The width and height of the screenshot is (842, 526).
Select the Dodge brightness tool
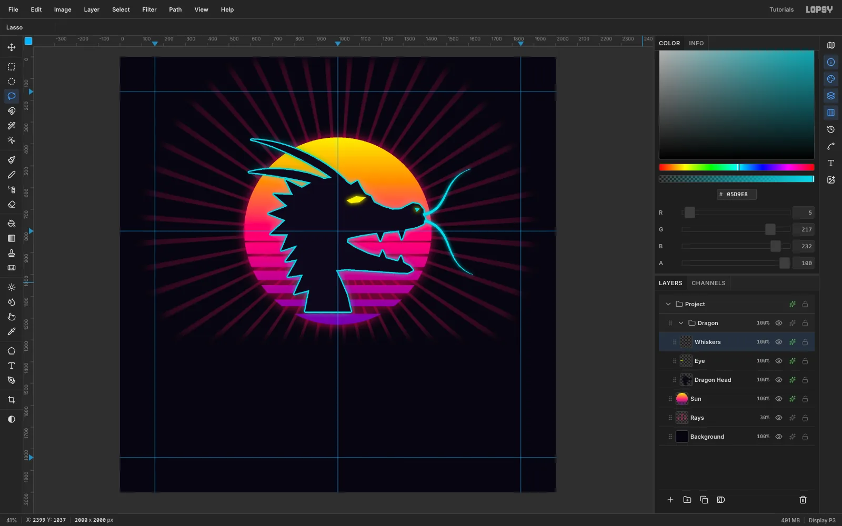[x=12, y=287]
